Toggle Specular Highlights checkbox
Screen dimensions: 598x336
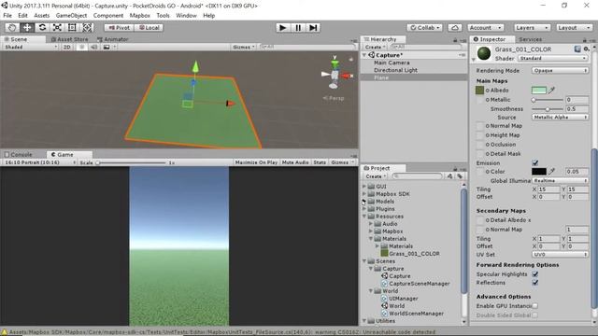point(535,274)
